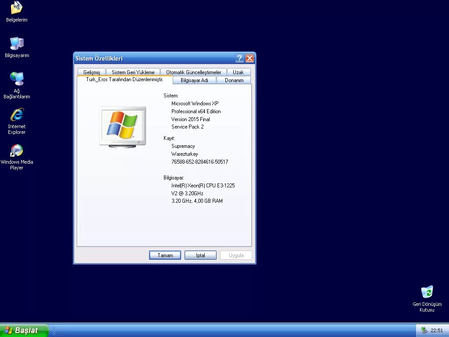Click the help question mark button

tap(239, 58)
